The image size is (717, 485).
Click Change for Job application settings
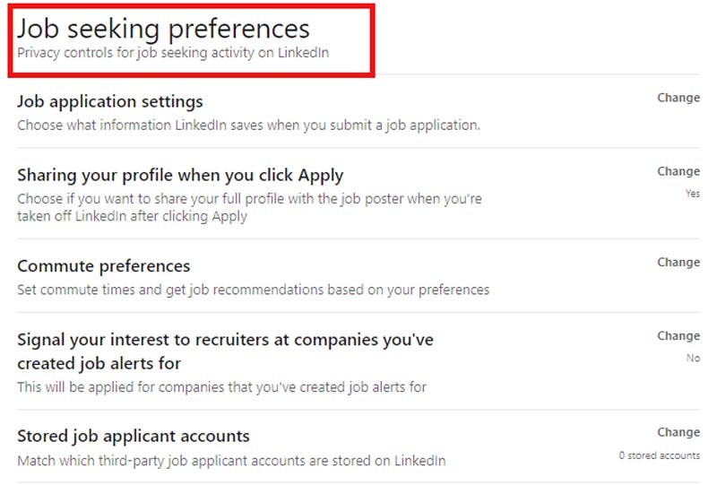pos(678,98)
